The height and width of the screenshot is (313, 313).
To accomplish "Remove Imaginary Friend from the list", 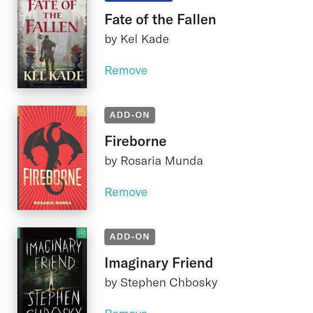I will pos(126,310).
